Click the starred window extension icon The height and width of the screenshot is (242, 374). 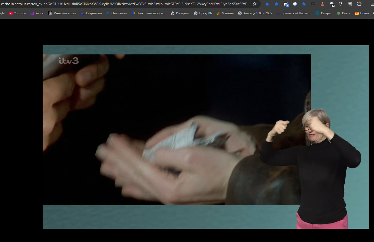286,4
